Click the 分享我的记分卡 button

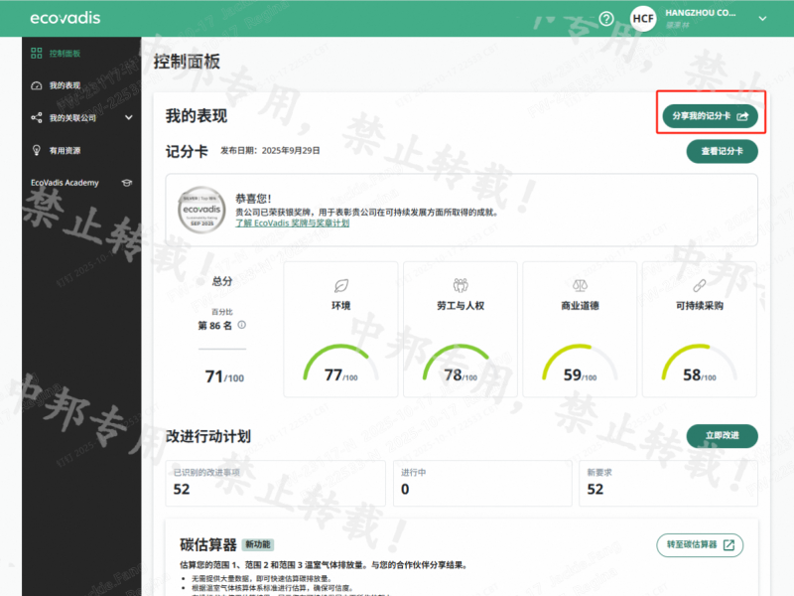[x=710, y=116]
